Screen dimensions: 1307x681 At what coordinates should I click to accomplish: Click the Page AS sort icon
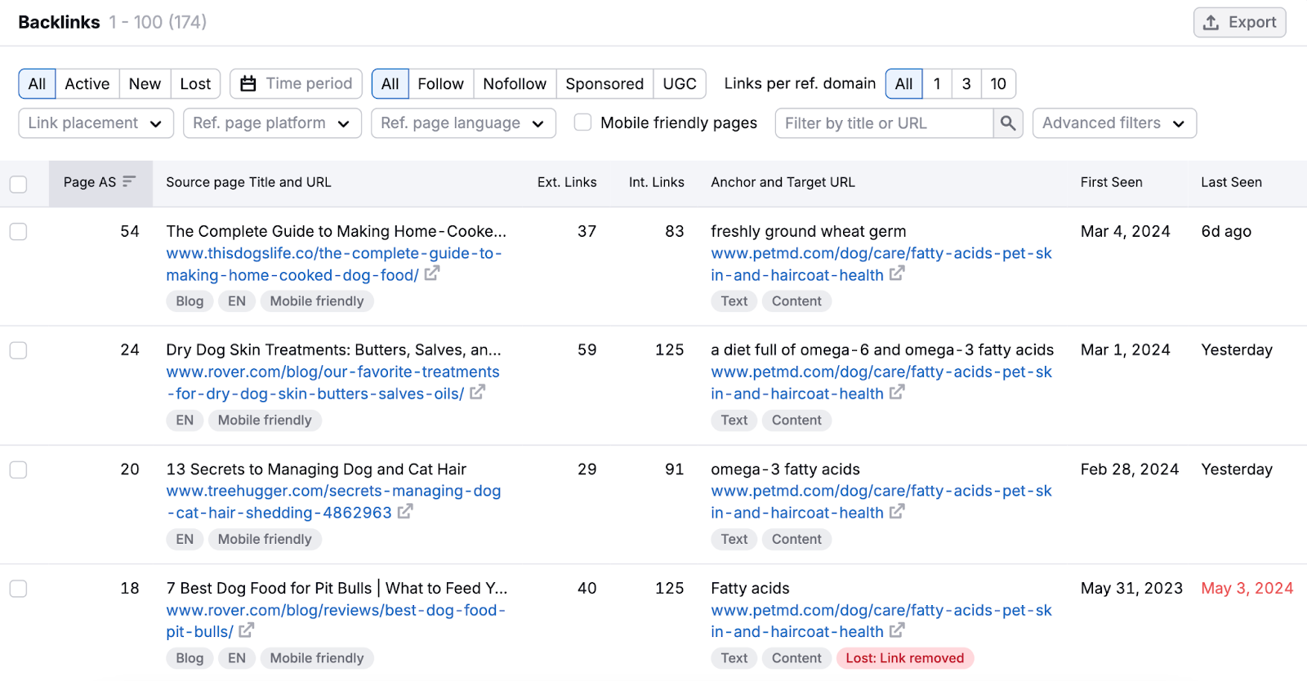(129, 182)
